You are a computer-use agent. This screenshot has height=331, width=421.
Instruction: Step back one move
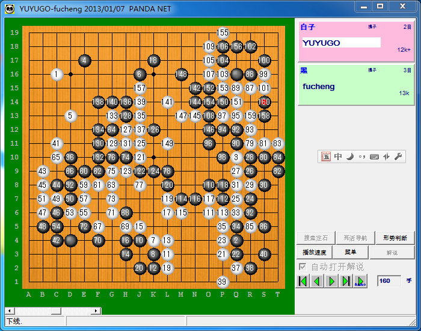(x=317, y=281)
